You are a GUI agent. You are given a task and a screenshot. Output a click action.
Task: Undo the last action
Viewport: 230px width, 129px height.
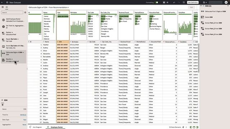pyautogui.click(x=174, y=3)
